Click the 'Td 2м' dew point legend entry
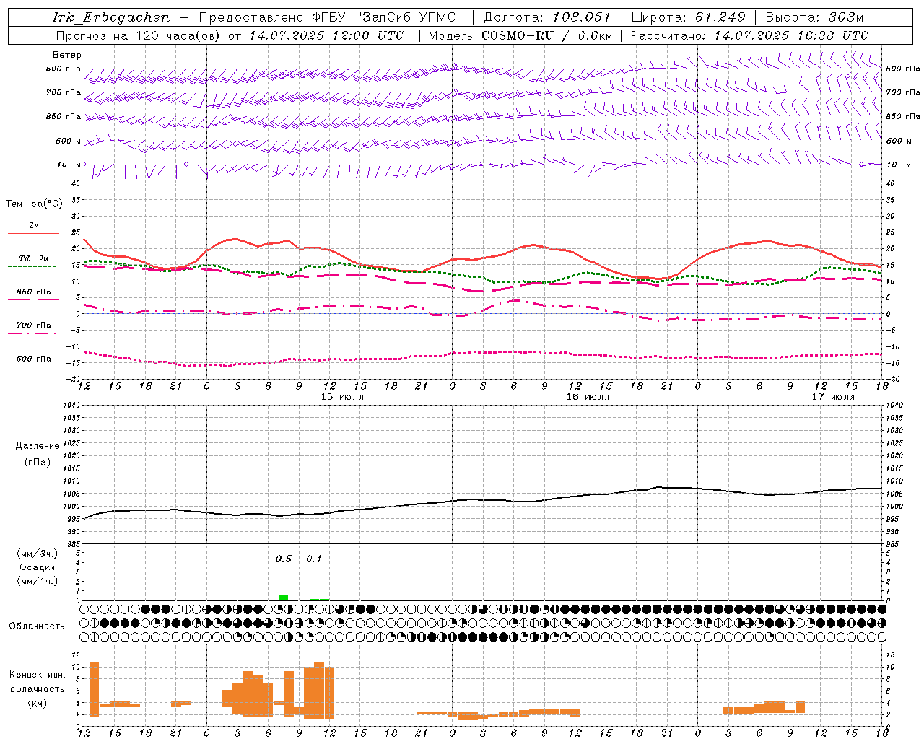Viewport: 924px width, 739px height. click(x=33, y=258)
